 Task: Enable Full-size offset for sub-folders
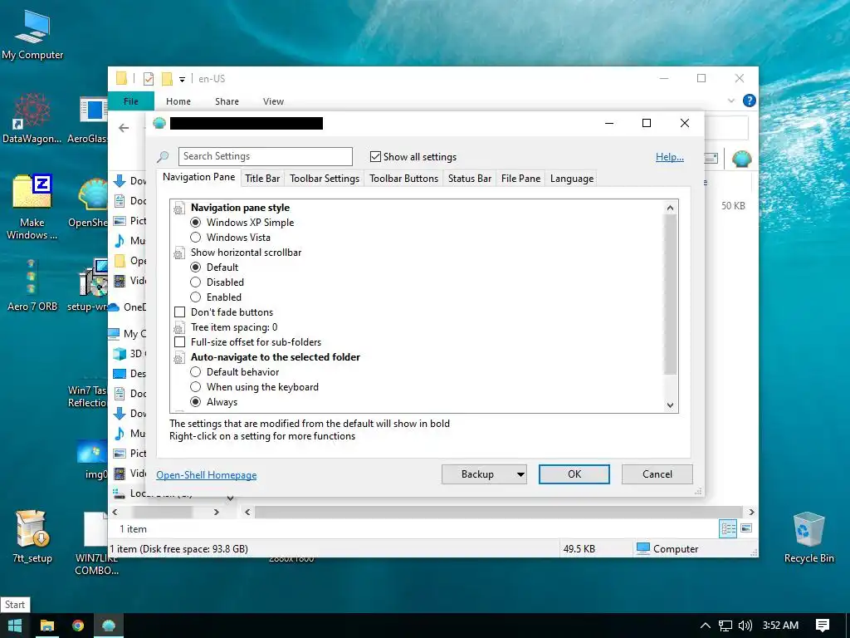pos(179,341)
